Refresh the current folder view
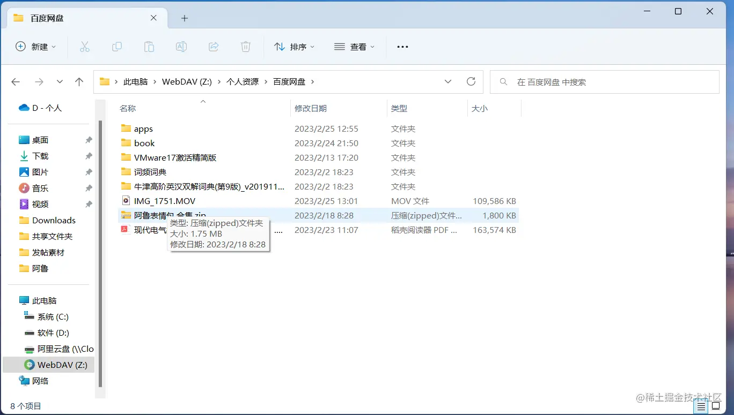 (x=471, y=81)
